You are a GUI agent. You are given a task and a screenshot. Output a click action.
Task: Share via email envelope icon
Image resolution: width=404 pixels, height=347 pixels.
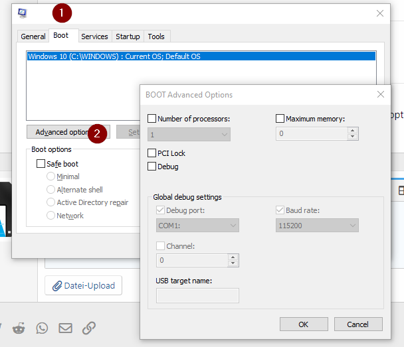(x=65, y=328)
